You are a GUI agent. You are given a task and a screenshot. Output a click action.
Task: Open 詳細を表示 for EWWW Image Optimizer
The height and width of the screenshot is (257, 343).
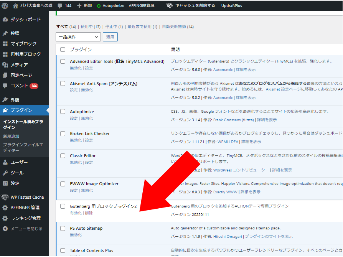pos(251,192)
